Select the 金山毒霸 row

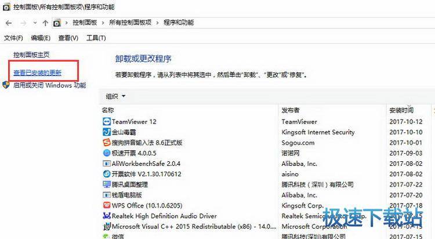click(x=266, y=132)
